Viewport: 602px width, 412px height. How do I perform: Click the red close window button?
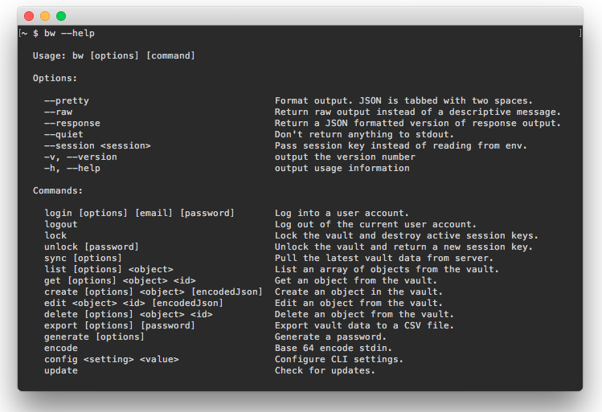[x=29, y=16]
